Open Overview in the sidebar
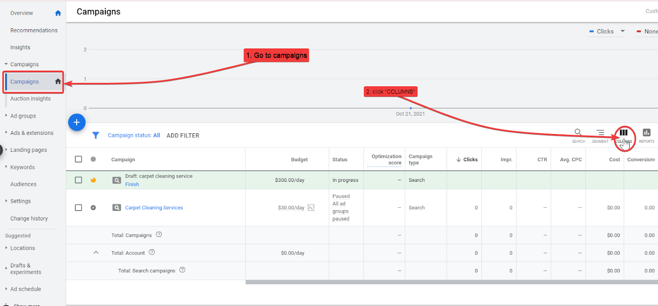Screen dimensions: 658x306 [x=22, y=13]
